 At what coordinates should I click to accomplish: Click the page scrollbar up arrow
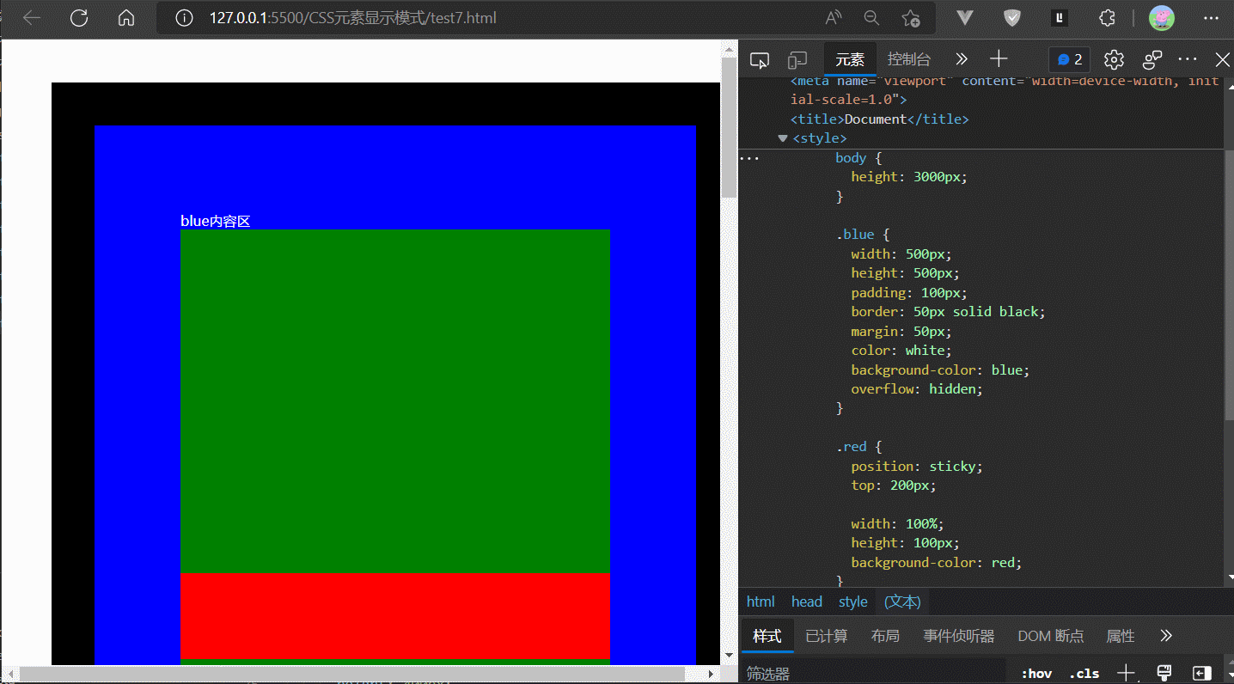point(729,49)
